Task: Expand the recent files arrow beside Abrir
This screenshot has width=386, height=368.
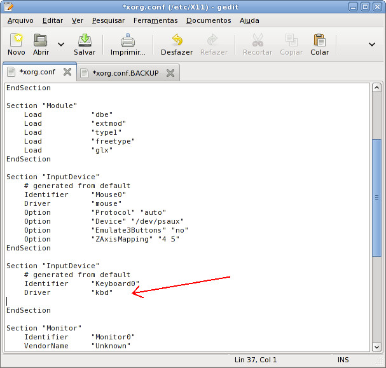Action: coord(61,44)
